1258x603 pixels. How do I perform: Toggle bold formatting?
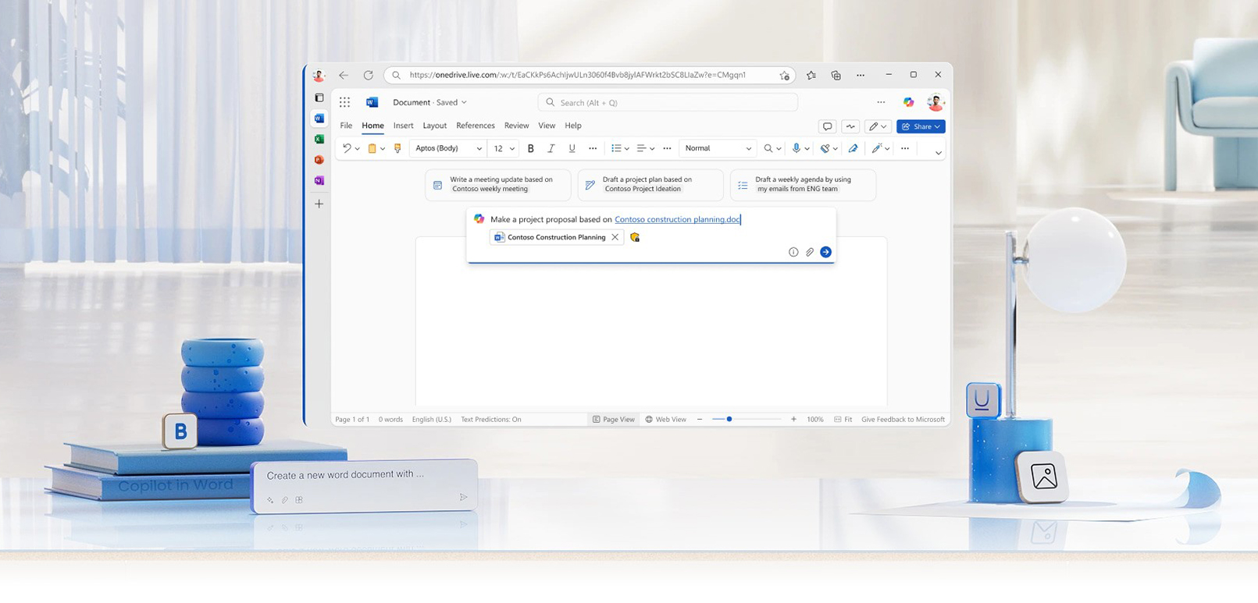(x=530, y=148)
